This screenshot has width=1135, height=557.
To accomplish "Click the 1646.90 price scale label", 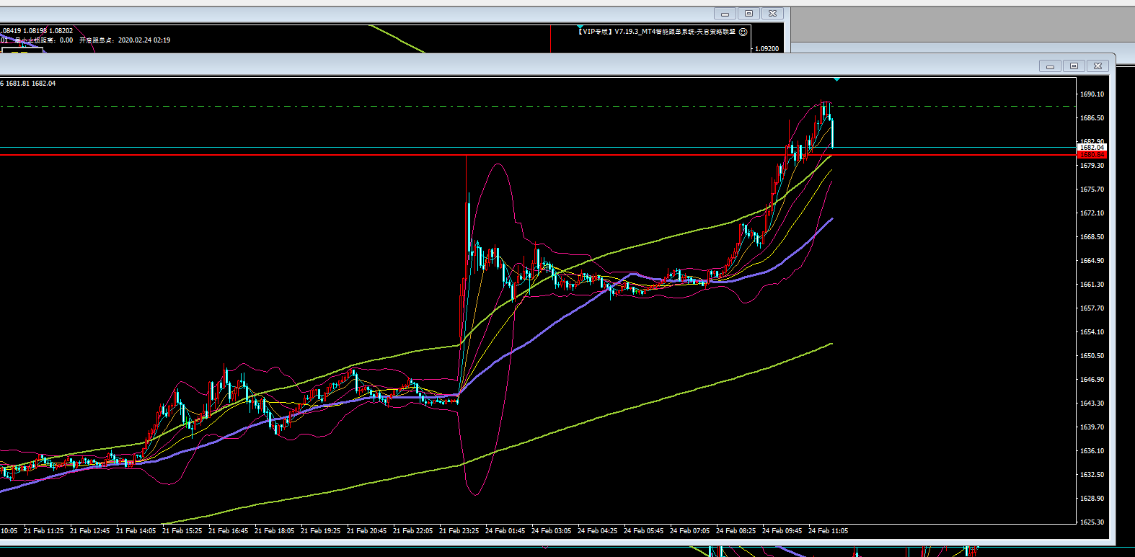I will [1092, 380].
